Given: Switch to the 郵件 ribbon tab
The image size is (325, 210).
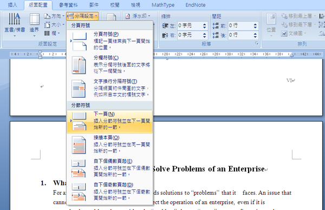Looking at the screenshot, I should tap(94, 5).
